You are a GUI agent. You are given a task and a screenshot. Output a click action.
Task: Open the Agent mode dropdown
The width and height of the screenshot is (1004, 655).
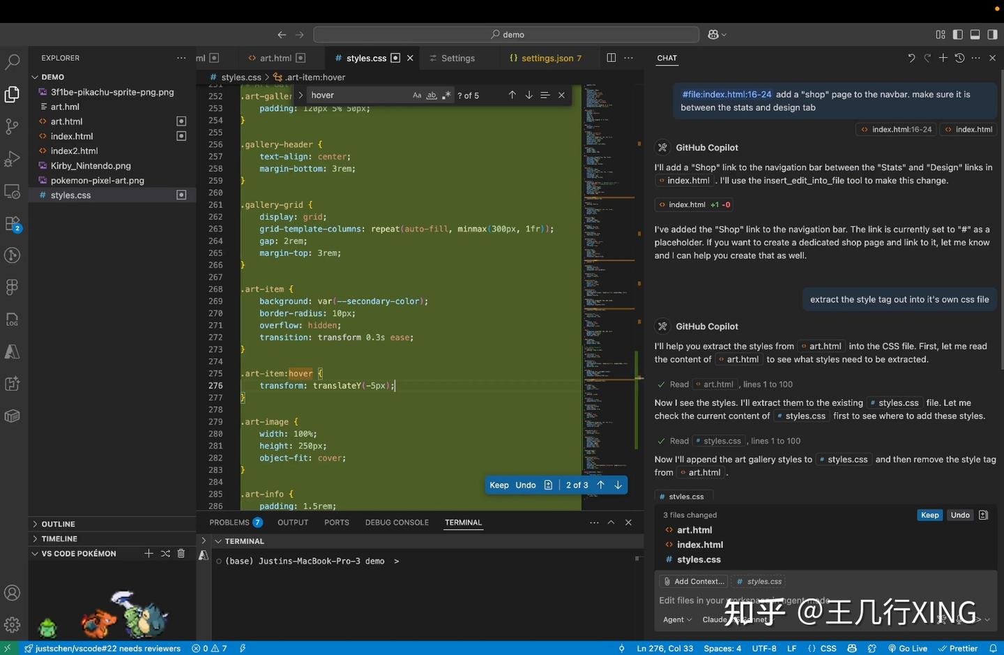(x=676, y=619)
